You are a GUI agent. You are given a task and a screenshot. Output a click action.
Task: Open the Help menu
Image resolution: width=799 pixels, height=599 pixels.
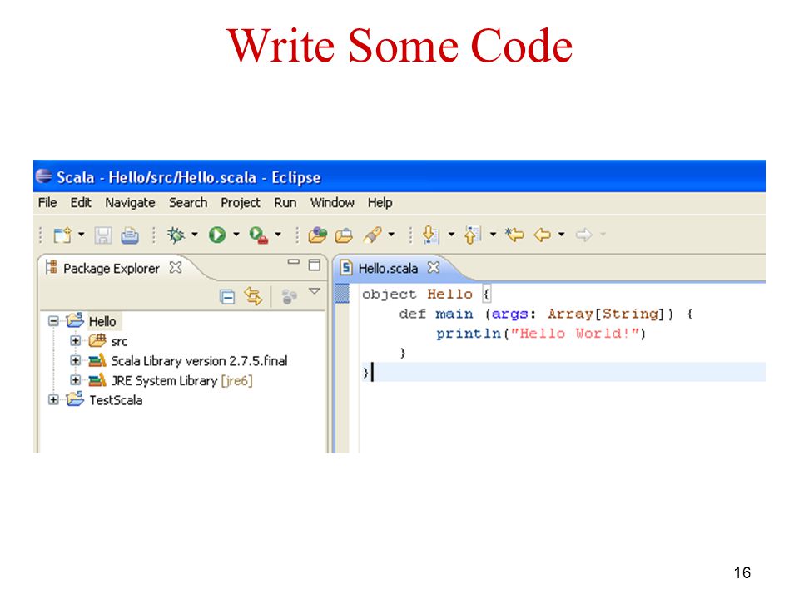380,203
